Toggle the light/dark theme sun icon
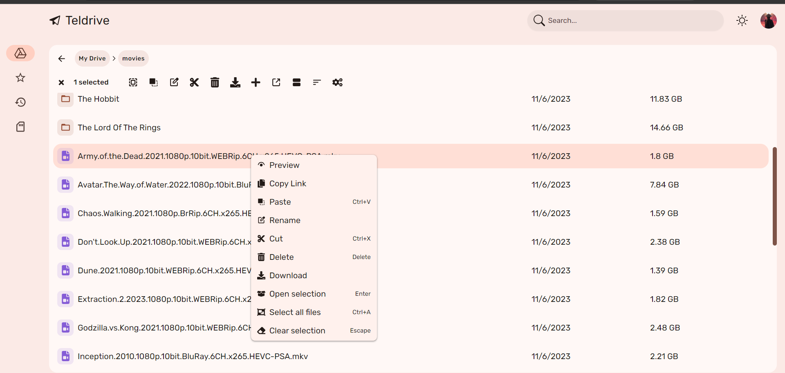This screenshot has width=785, height=373. pyautogui.click(x=742, y=20)
